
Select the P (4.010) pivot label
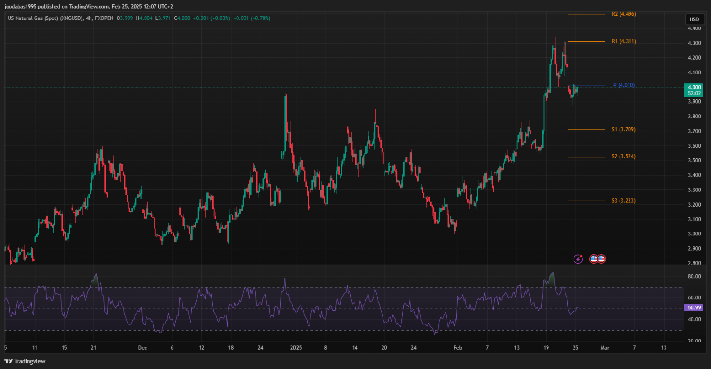[624, 85]
